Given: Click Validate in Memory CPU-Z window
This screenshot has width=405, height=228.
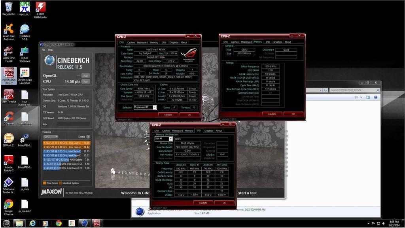Looking at the screenshot, I should pos(272,114).
